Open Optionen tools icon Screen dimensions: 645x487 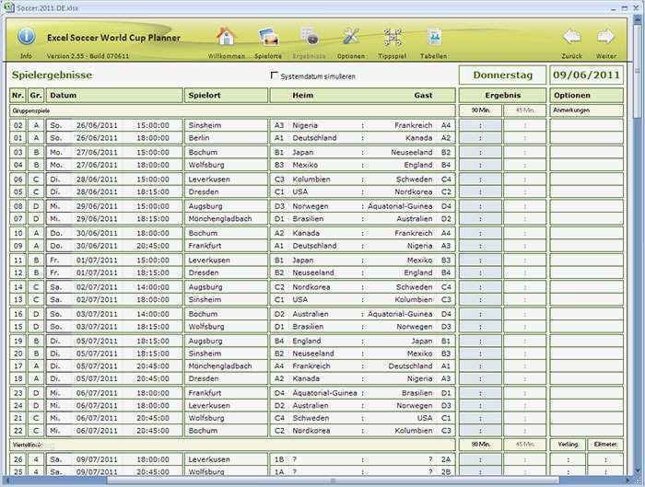(351, 37)
